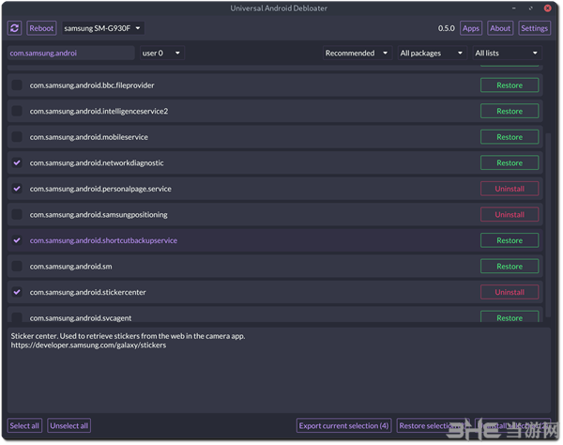Image resolution: width=563 pixels, height=445 pixels.
Task: Check the bbc.fileprovider package checkbox
Action: coord(17,85)
